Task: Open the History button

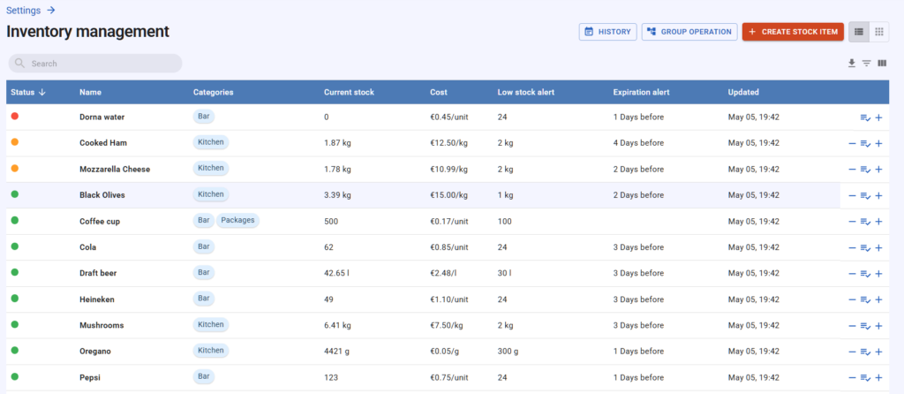Action: 607,32
